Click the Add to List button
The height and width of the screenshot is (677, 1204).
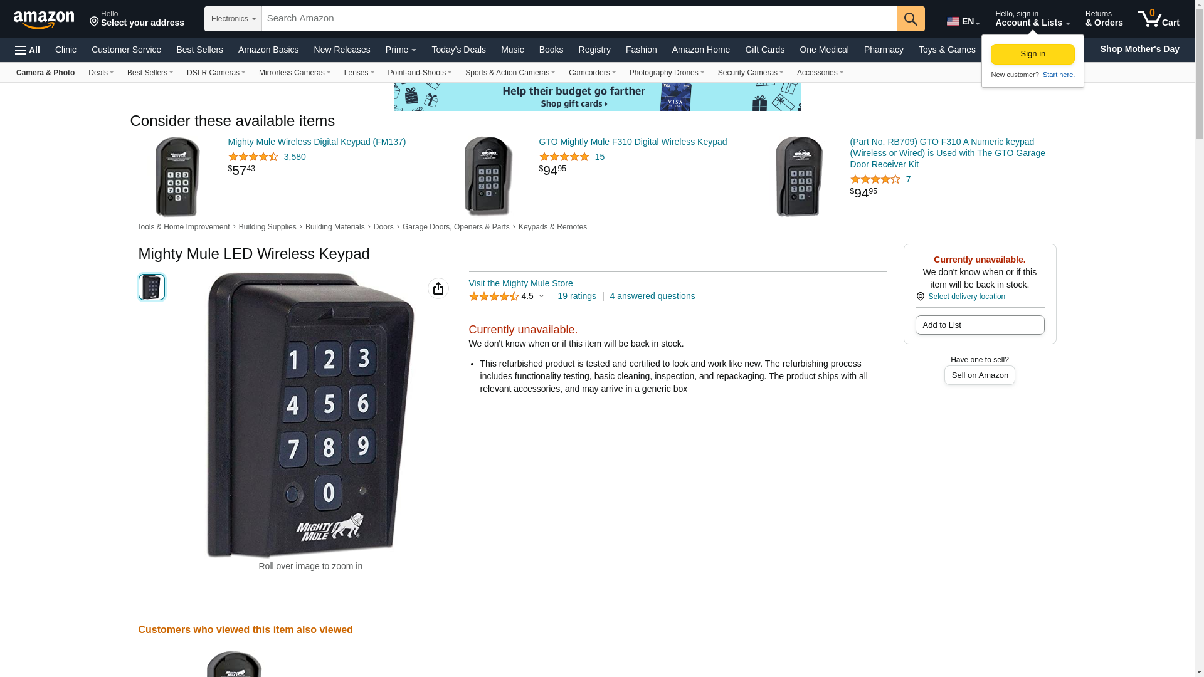point(980,325)
